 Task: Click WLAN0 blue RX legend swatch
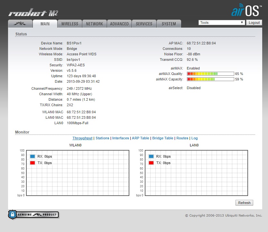pos(32,156)
